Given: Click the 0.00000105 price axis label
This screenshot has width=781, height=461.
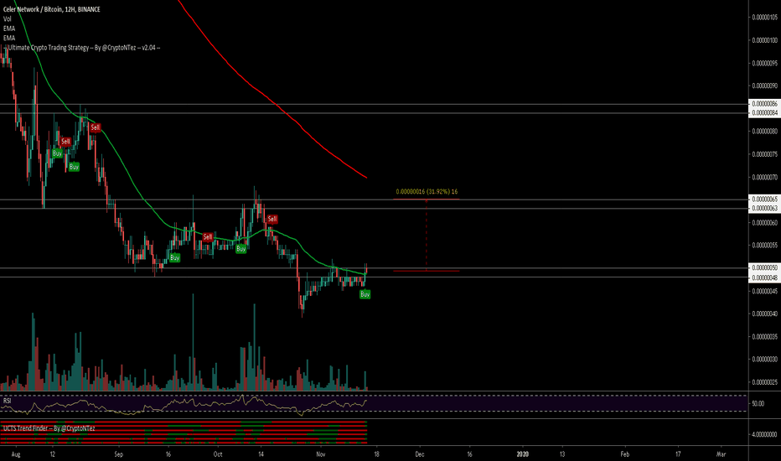Looking at the screenshot, I should pos(764,18).
